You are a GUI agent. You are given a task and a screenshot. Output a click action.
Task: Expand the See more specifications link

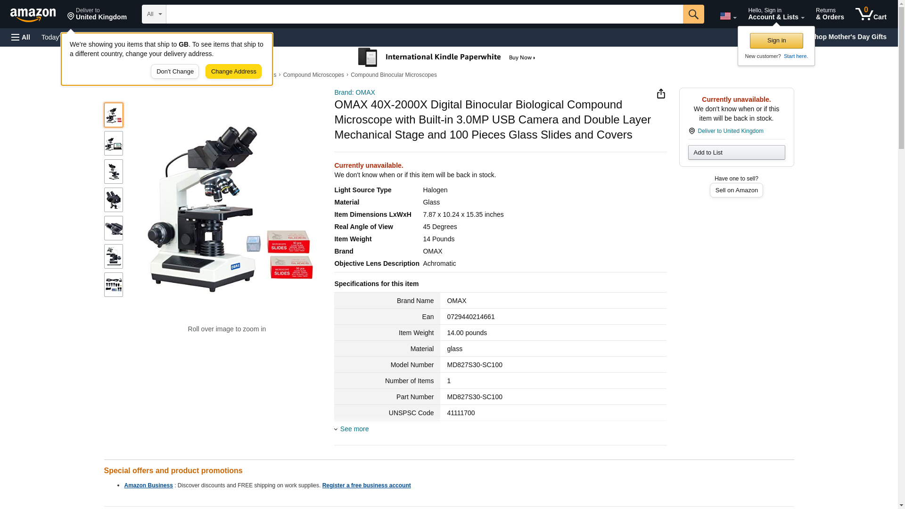tap(354, 429)
